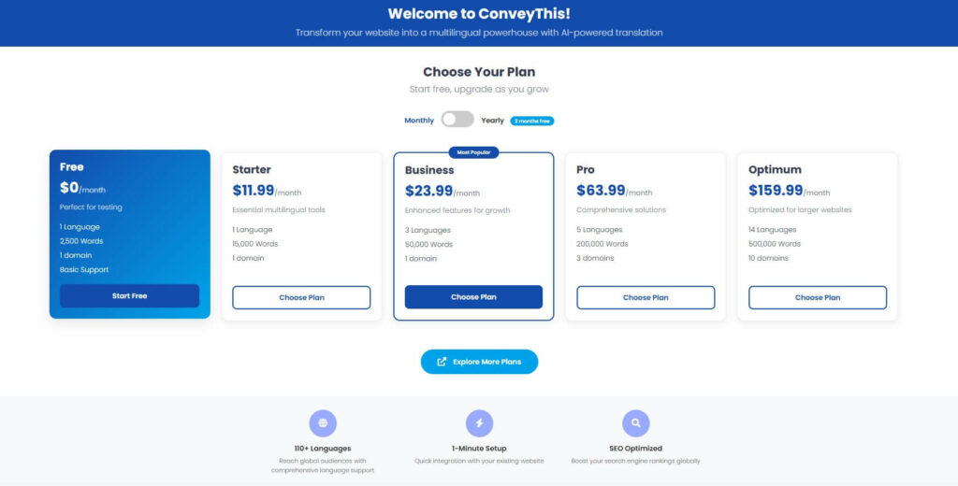Click the Most Popular badge

[x=474, y=151]
